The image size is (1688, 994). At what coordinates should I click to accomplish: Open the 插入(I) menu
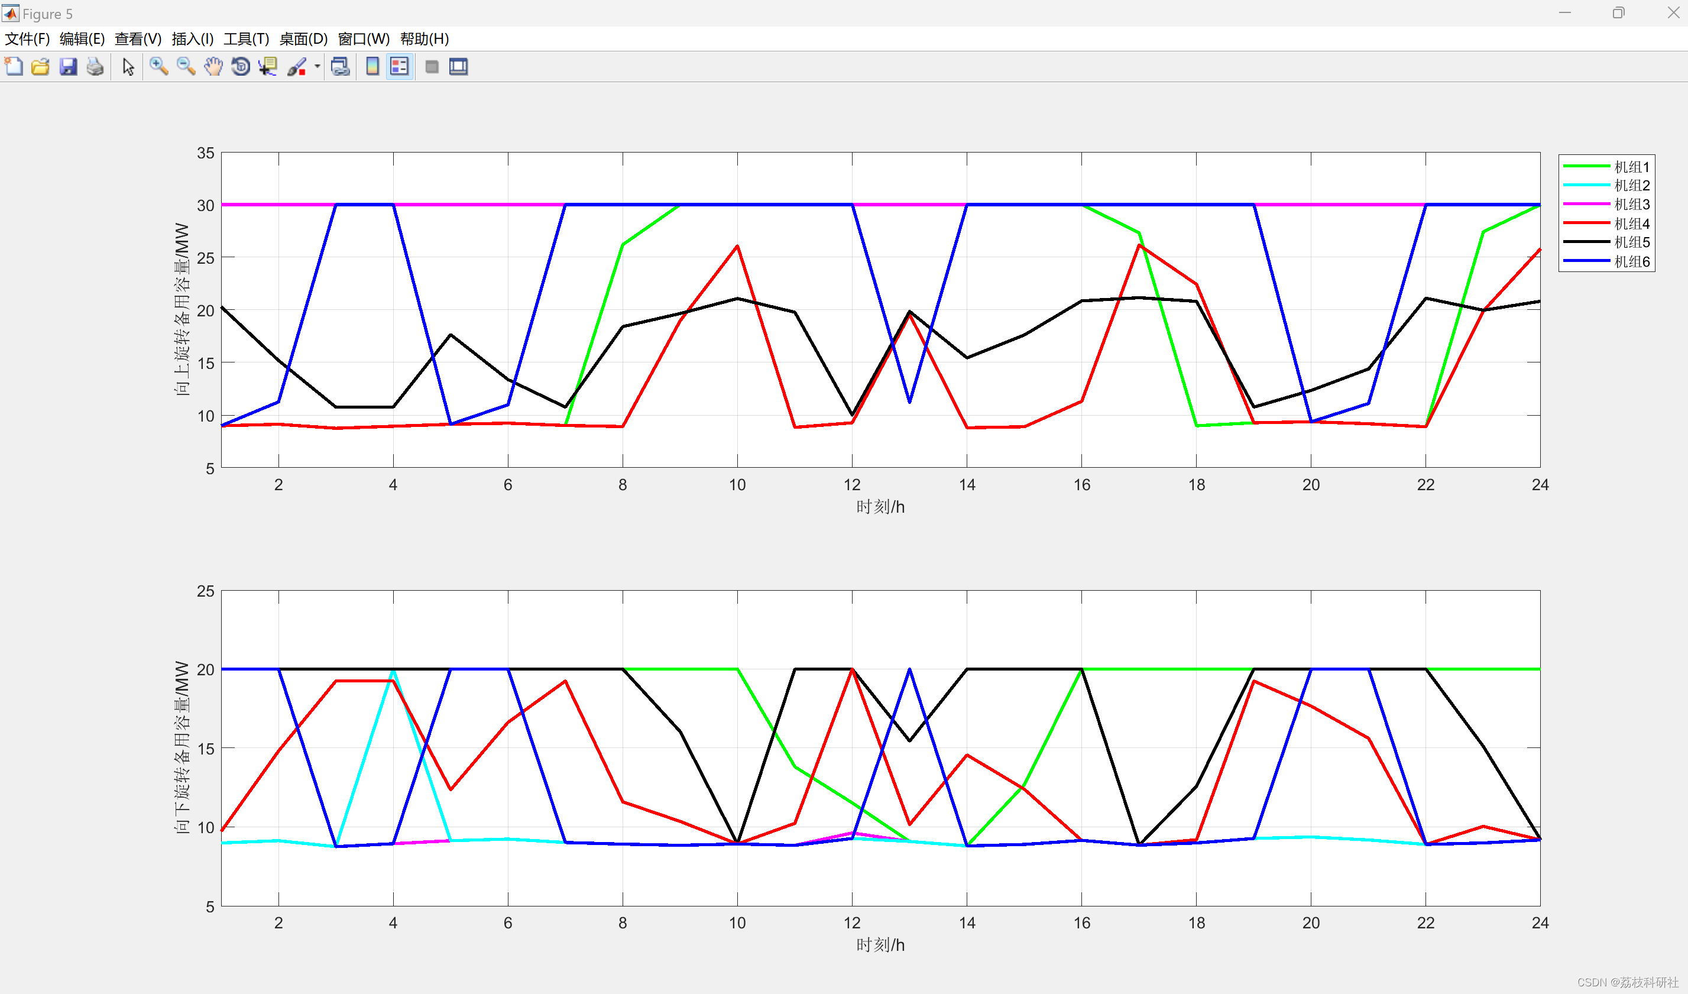pyautogui.click(x=192, y=39)
